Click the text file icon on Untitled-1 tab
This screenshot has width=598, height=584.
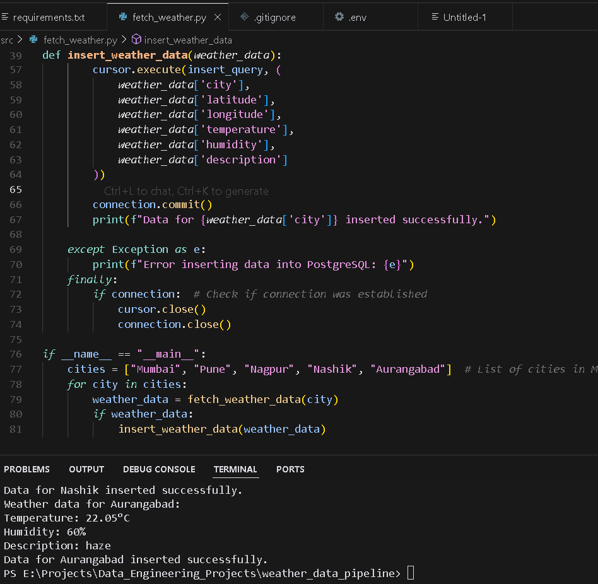435,17
